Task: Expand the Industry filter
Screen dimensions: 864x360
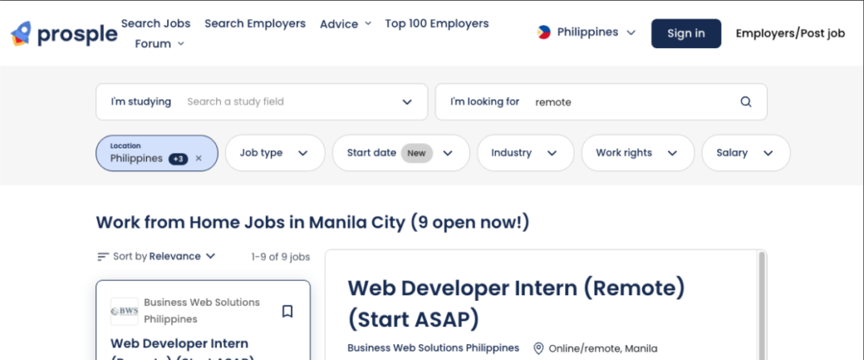Action: pyautogui.click(x=524, y=153)
